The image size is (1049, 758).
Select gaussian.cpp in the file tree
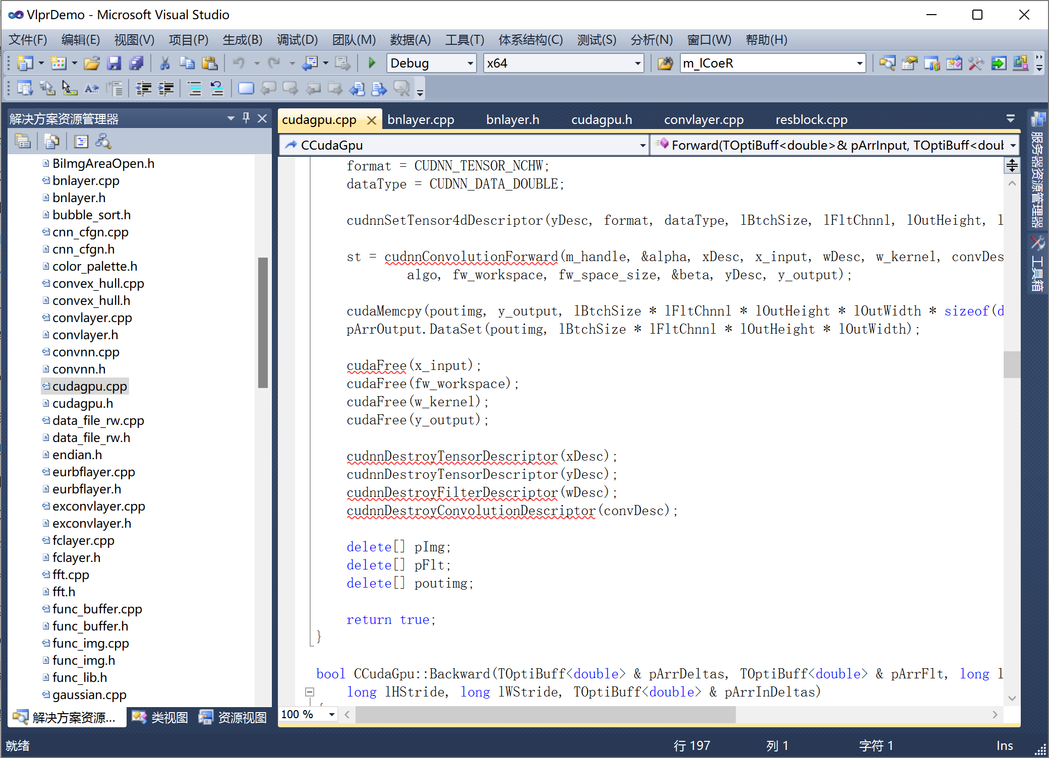click(89, 694)
